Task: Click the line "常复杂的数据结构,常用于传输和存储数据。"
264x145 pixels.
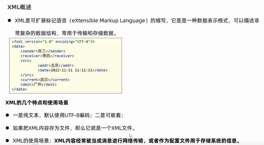Action: [x=66, y=33]
